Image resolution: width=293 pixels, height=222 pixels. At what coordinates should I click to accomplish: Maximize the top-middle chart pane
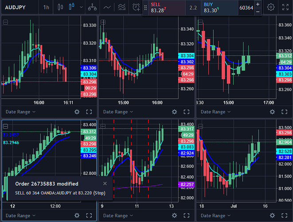(x=186, y=112)
